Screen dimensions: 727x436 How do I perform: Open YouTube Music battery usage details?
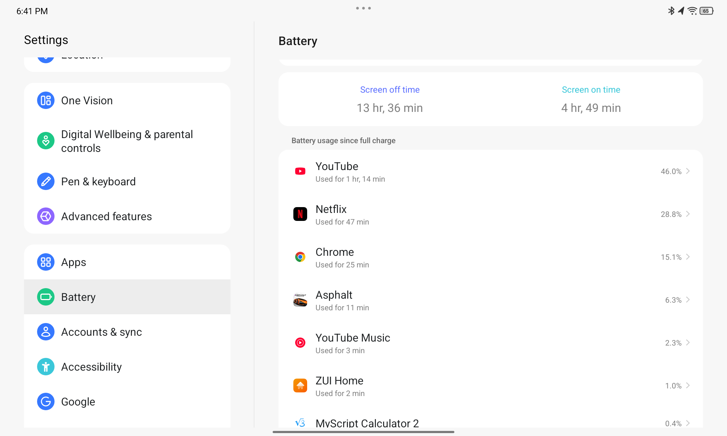(x=491, y=343)
